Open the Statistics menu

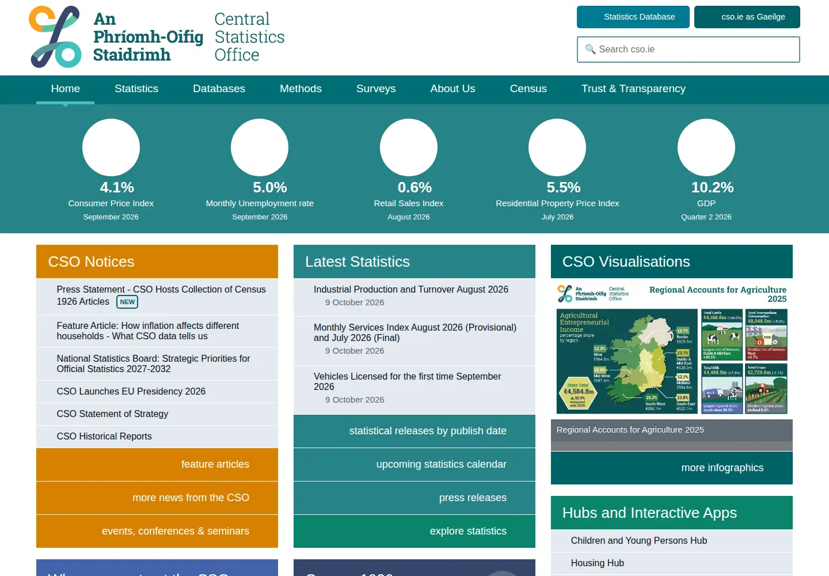tap(136, 89)
